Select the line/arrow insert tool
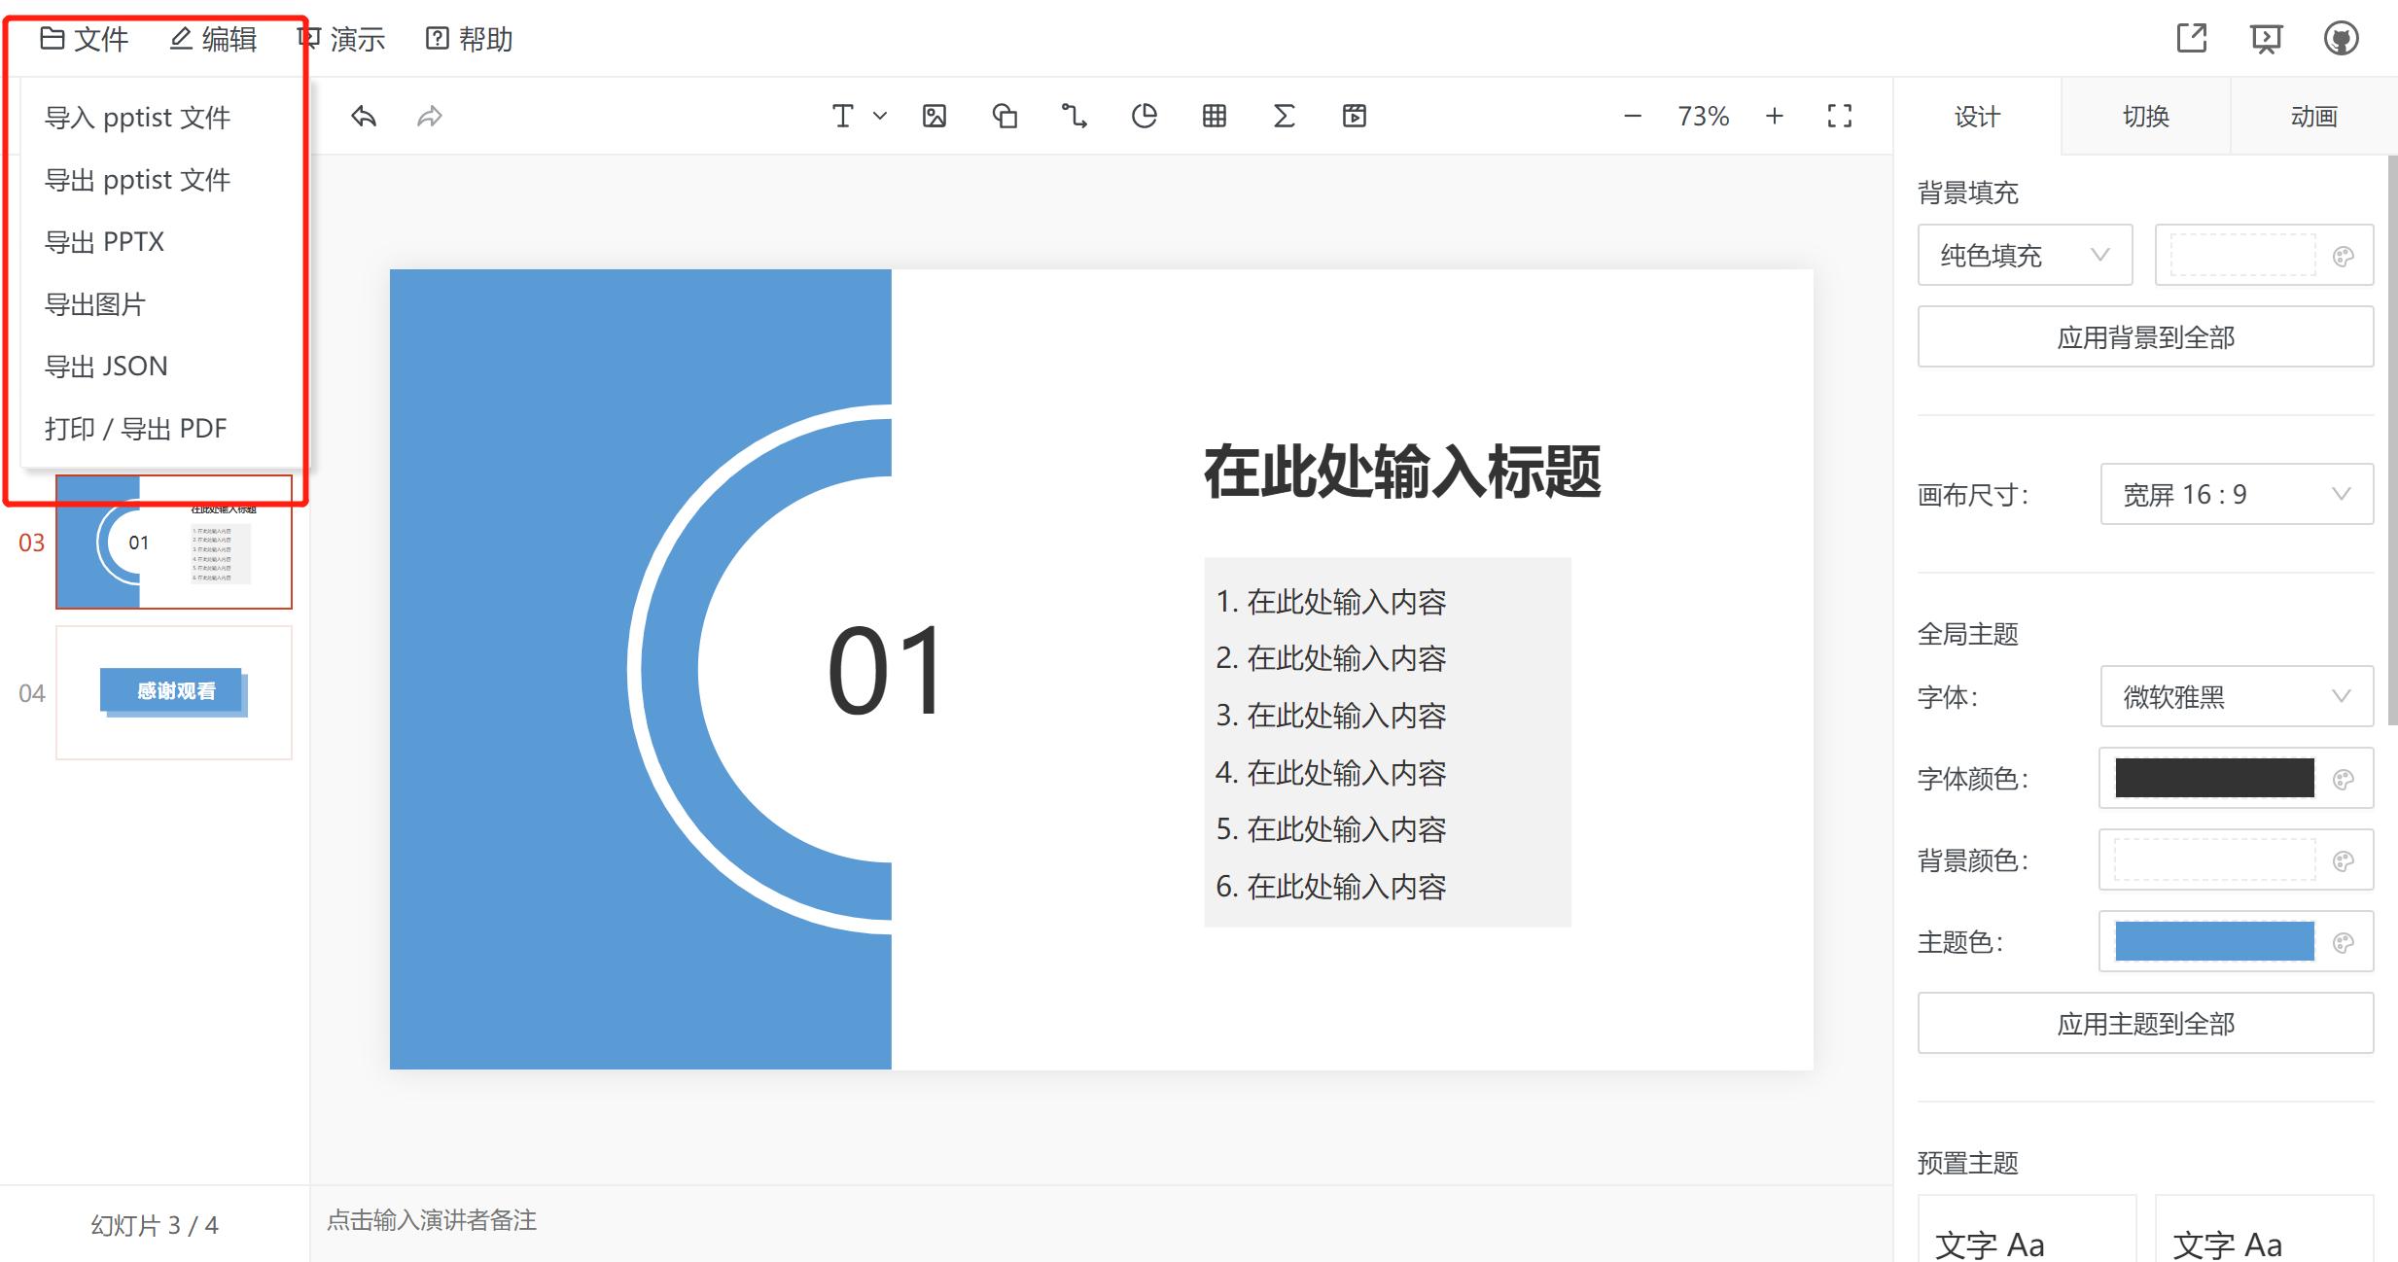 click(1075, 116)
